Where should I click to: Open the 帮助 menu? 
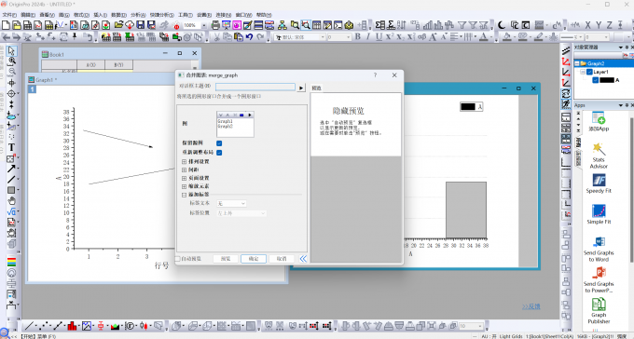(x=264, y=15)
